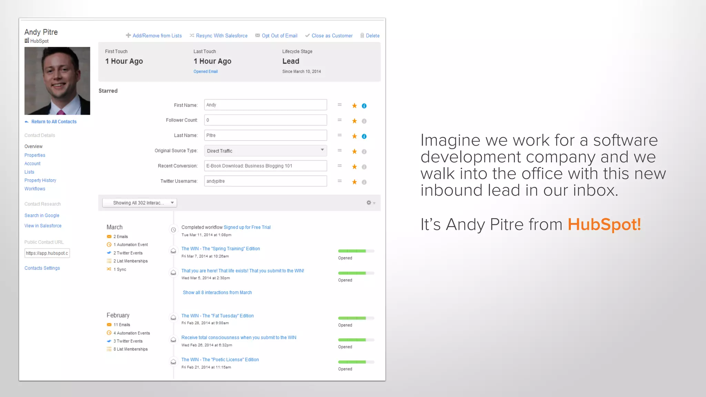Click the Opened Email link under Last Touch
The height and width of the screenshot is (397, 706).
coord(205,71)
